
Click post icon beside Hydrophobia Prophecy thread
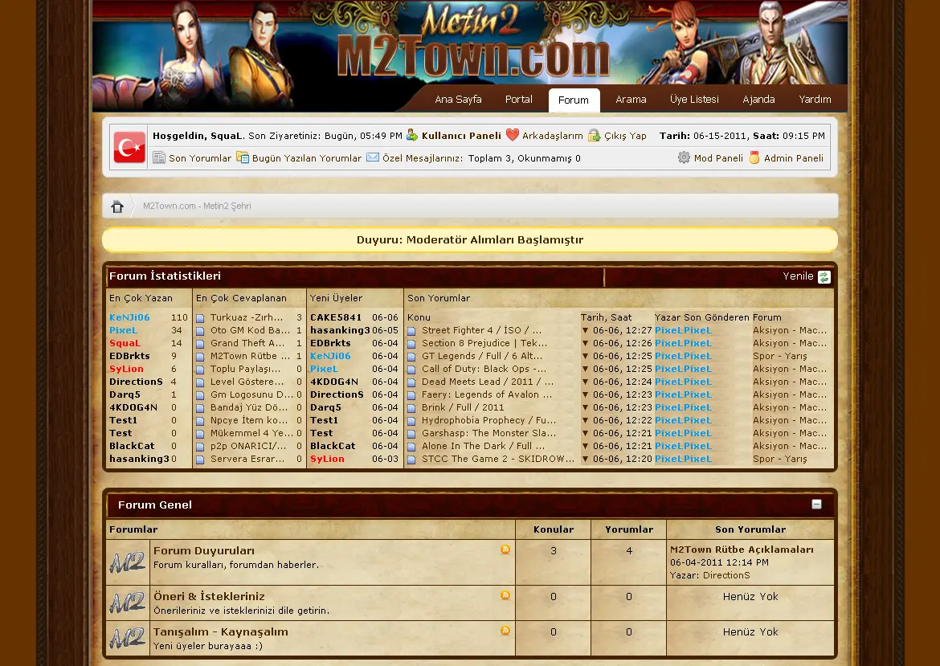click(x=412, y=421)
